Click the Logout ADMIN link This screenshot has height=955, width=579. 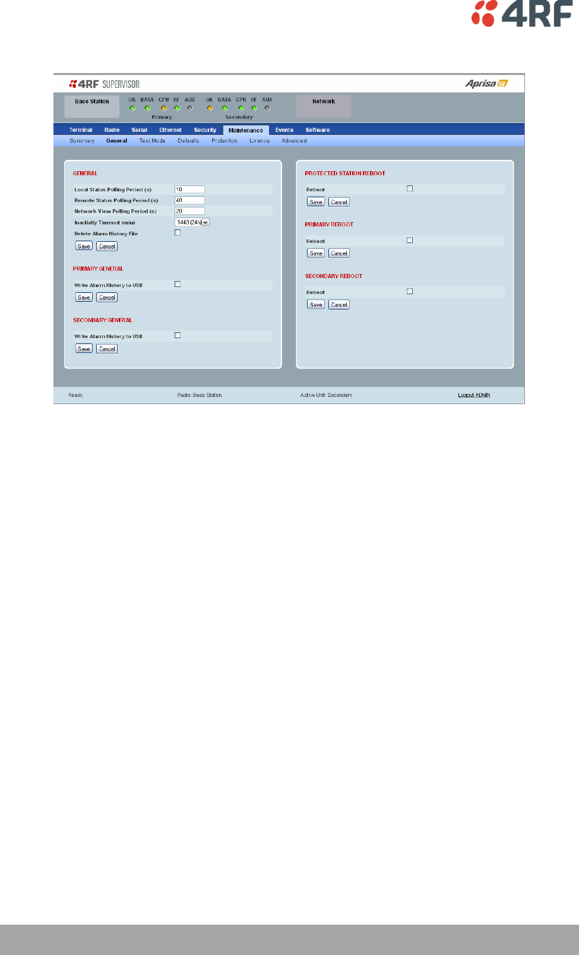(474, 395)
